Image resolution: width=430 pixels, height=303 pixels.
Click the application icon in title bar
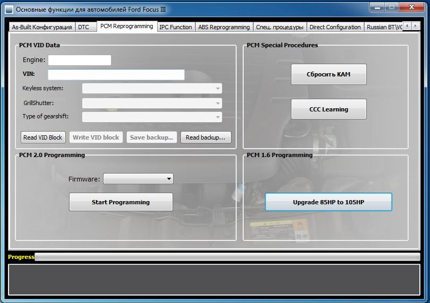[9, 10]
